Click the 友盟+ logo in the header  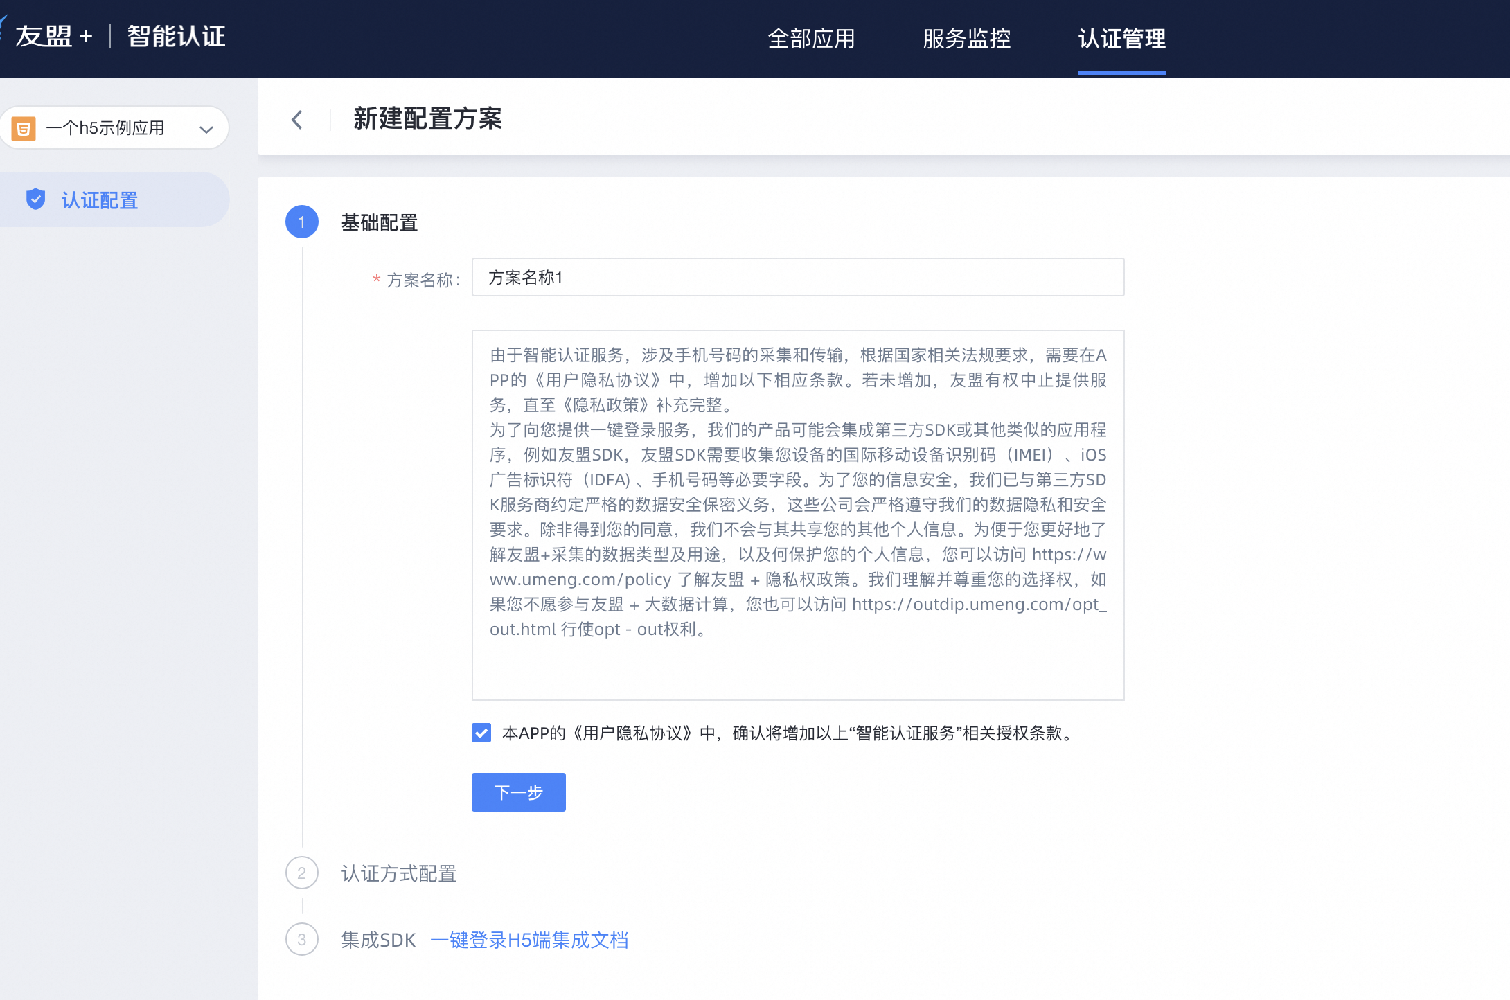pyautogui.click(x=47, y=37)
